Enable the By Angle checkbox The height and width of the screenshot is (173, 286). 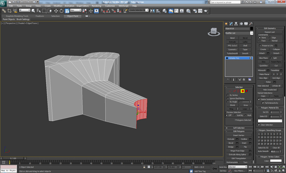point(228,102)
